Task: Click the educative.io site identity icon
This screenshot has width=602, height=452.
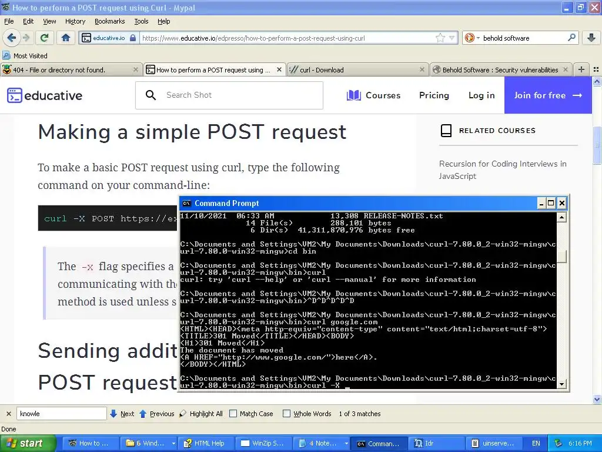Action: point(109,38)
